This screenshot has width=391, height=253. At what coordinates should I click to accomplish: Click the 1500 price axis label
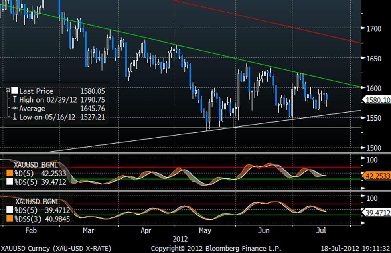tap(373, 148)
